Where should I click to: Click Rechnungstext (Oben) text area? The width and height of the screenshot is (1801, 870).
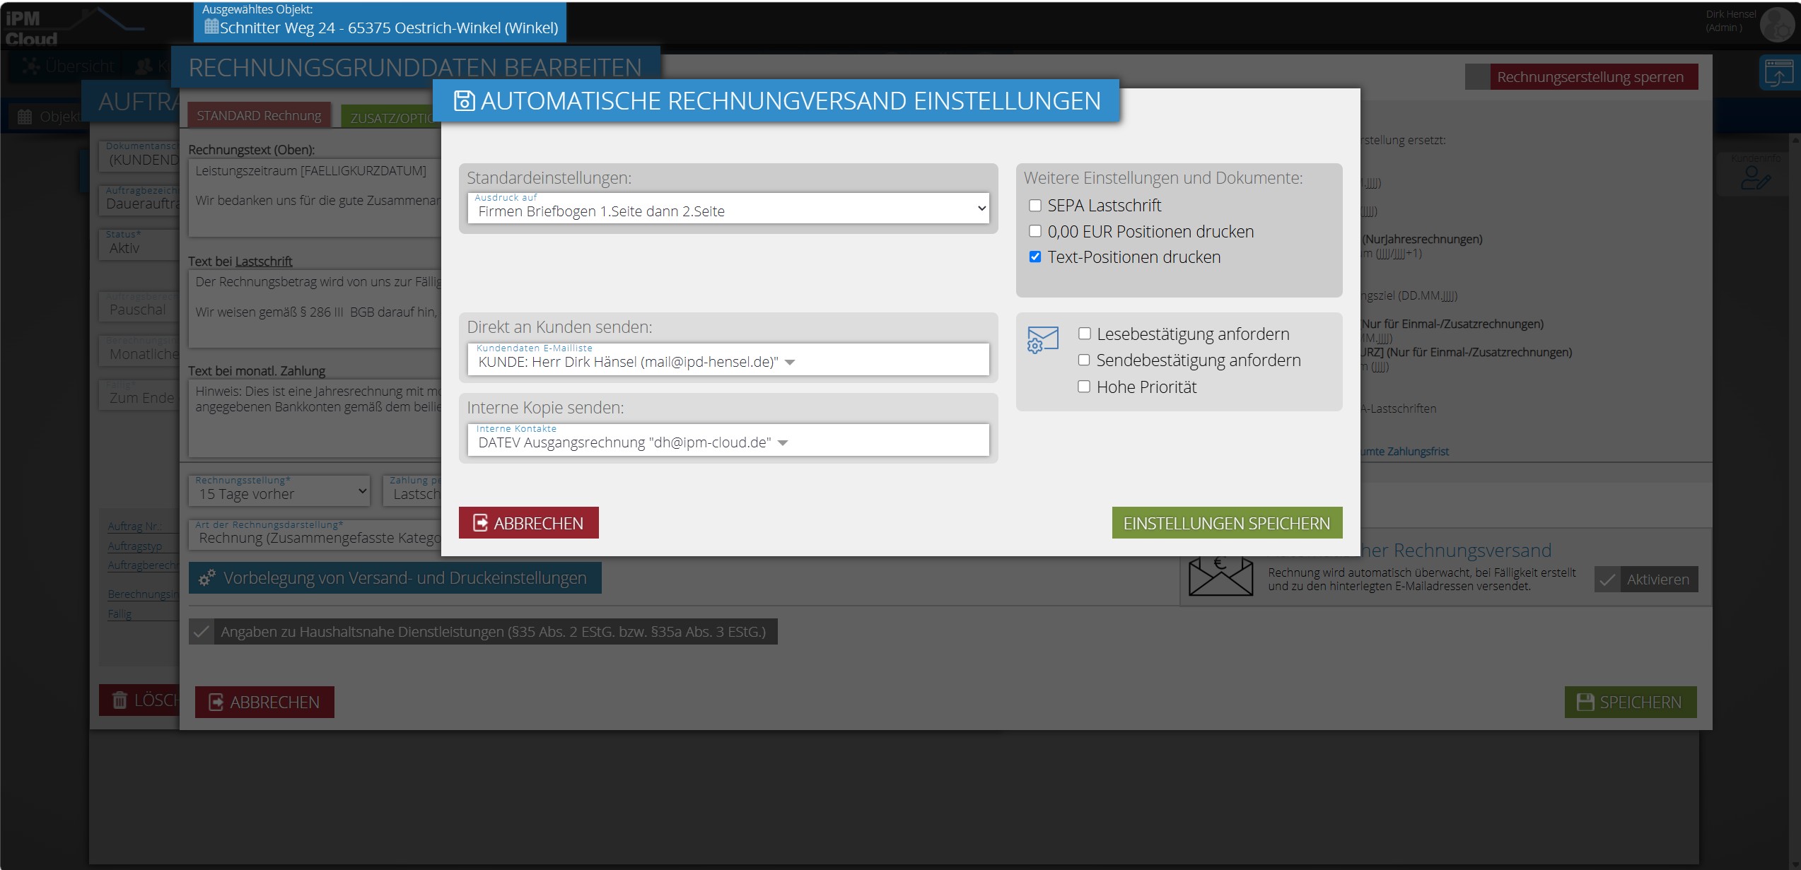[x=315, y=198]
